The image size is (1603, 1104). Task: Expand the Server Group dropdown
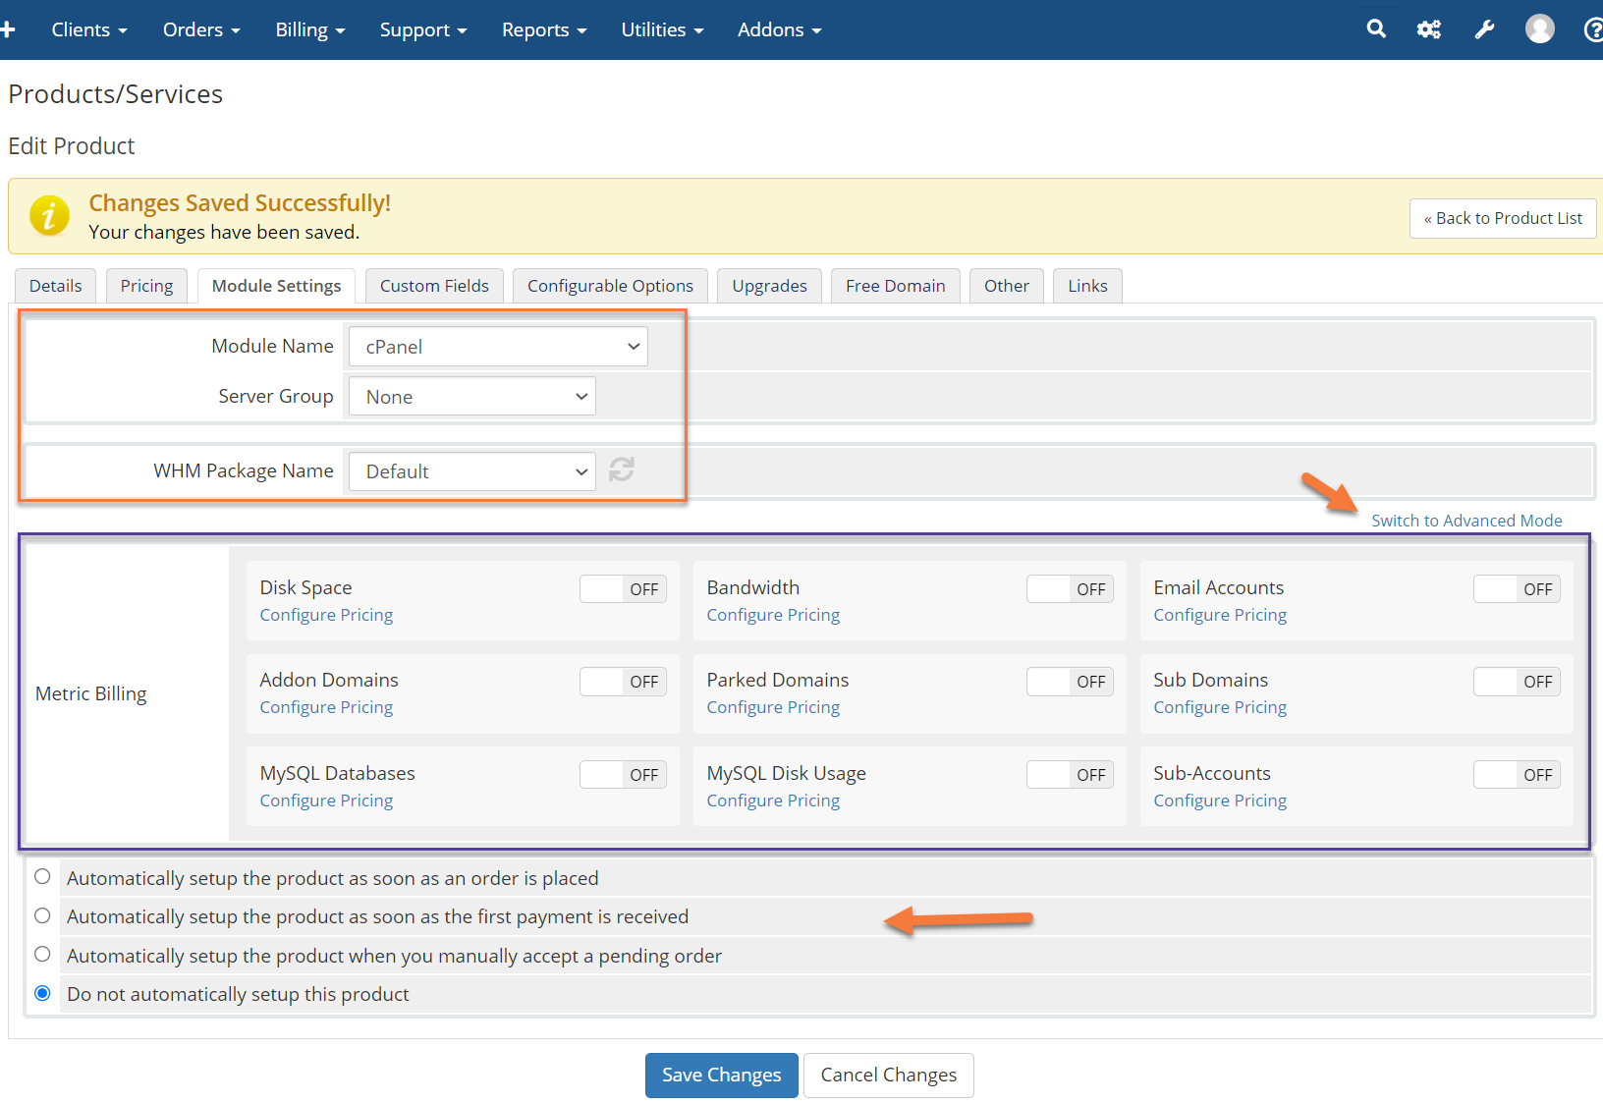(472, 397)
